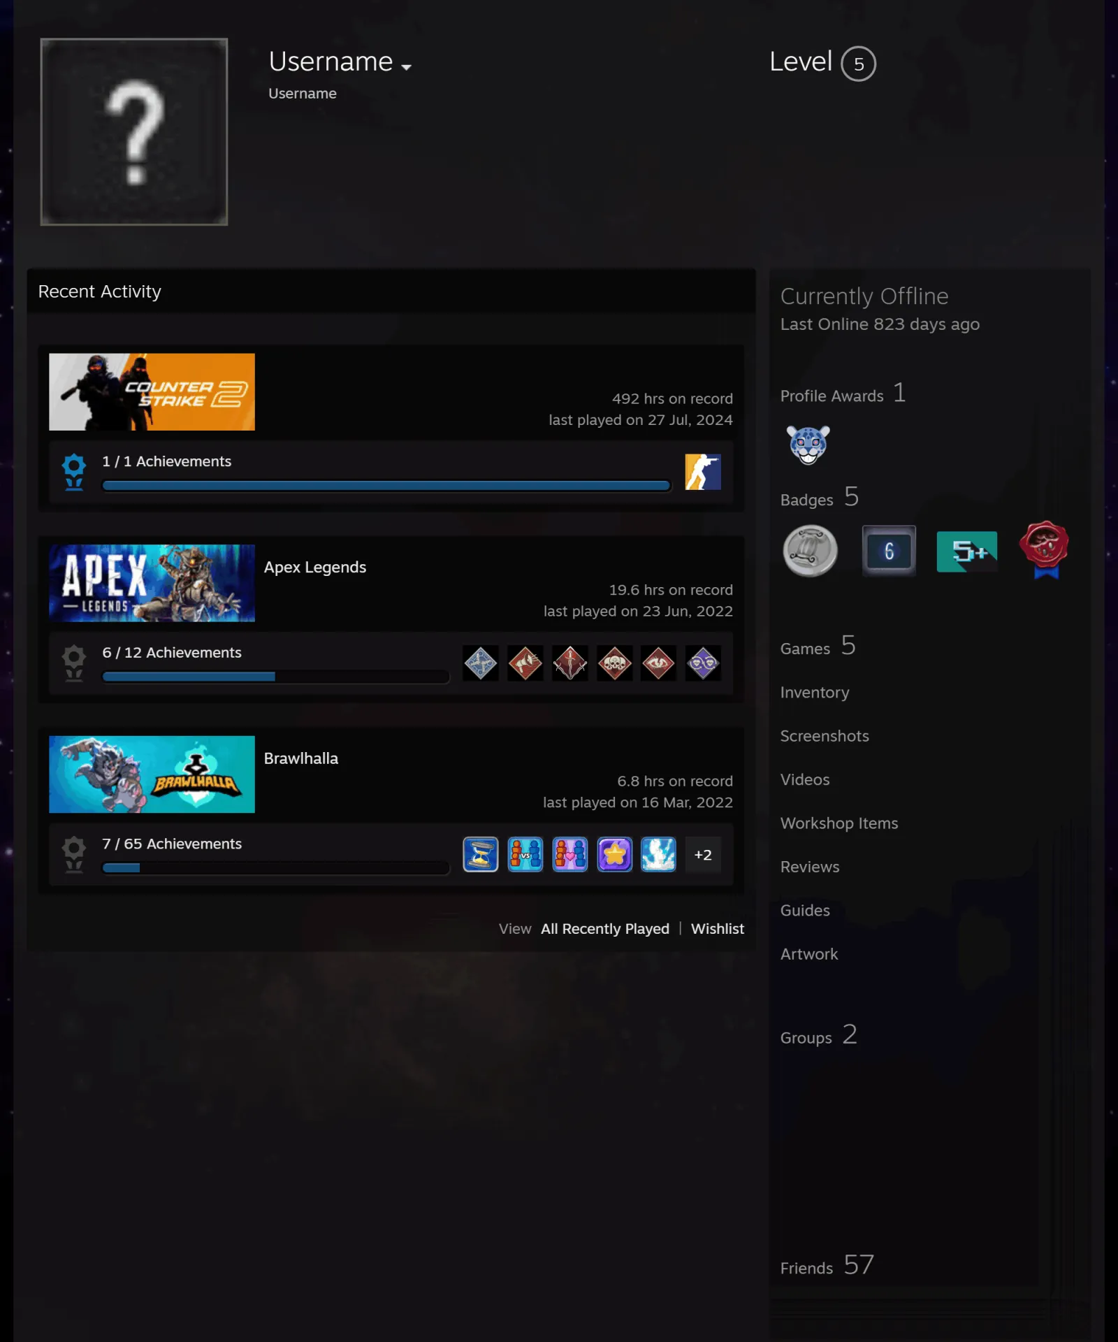1118x1342 pixels.
Task: Open the teal 5+ games badge
Action: click(x=966, y=551)
